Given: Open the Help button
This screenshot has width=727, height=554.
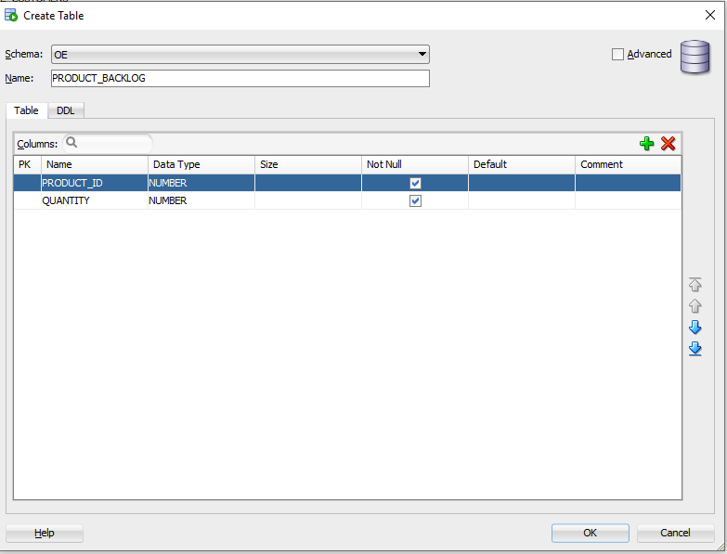Looking at the screenshot, I should point(45,534).
